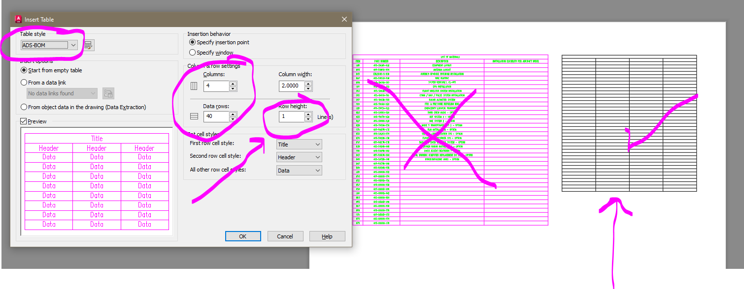744x289 pixels.
Task: Increase Data rows with the up spinner
Action: tap(232, 114)
